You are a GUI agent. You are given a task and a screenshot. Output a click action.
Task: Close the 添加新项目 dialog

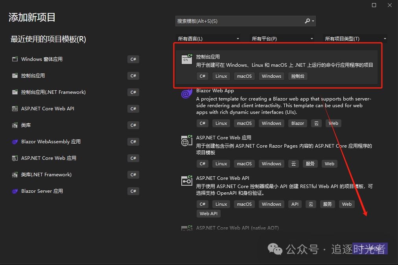[390, 5]
